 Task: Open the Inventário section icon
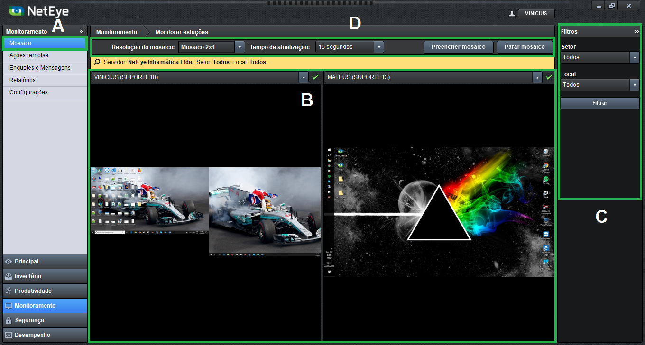point(9,276)
